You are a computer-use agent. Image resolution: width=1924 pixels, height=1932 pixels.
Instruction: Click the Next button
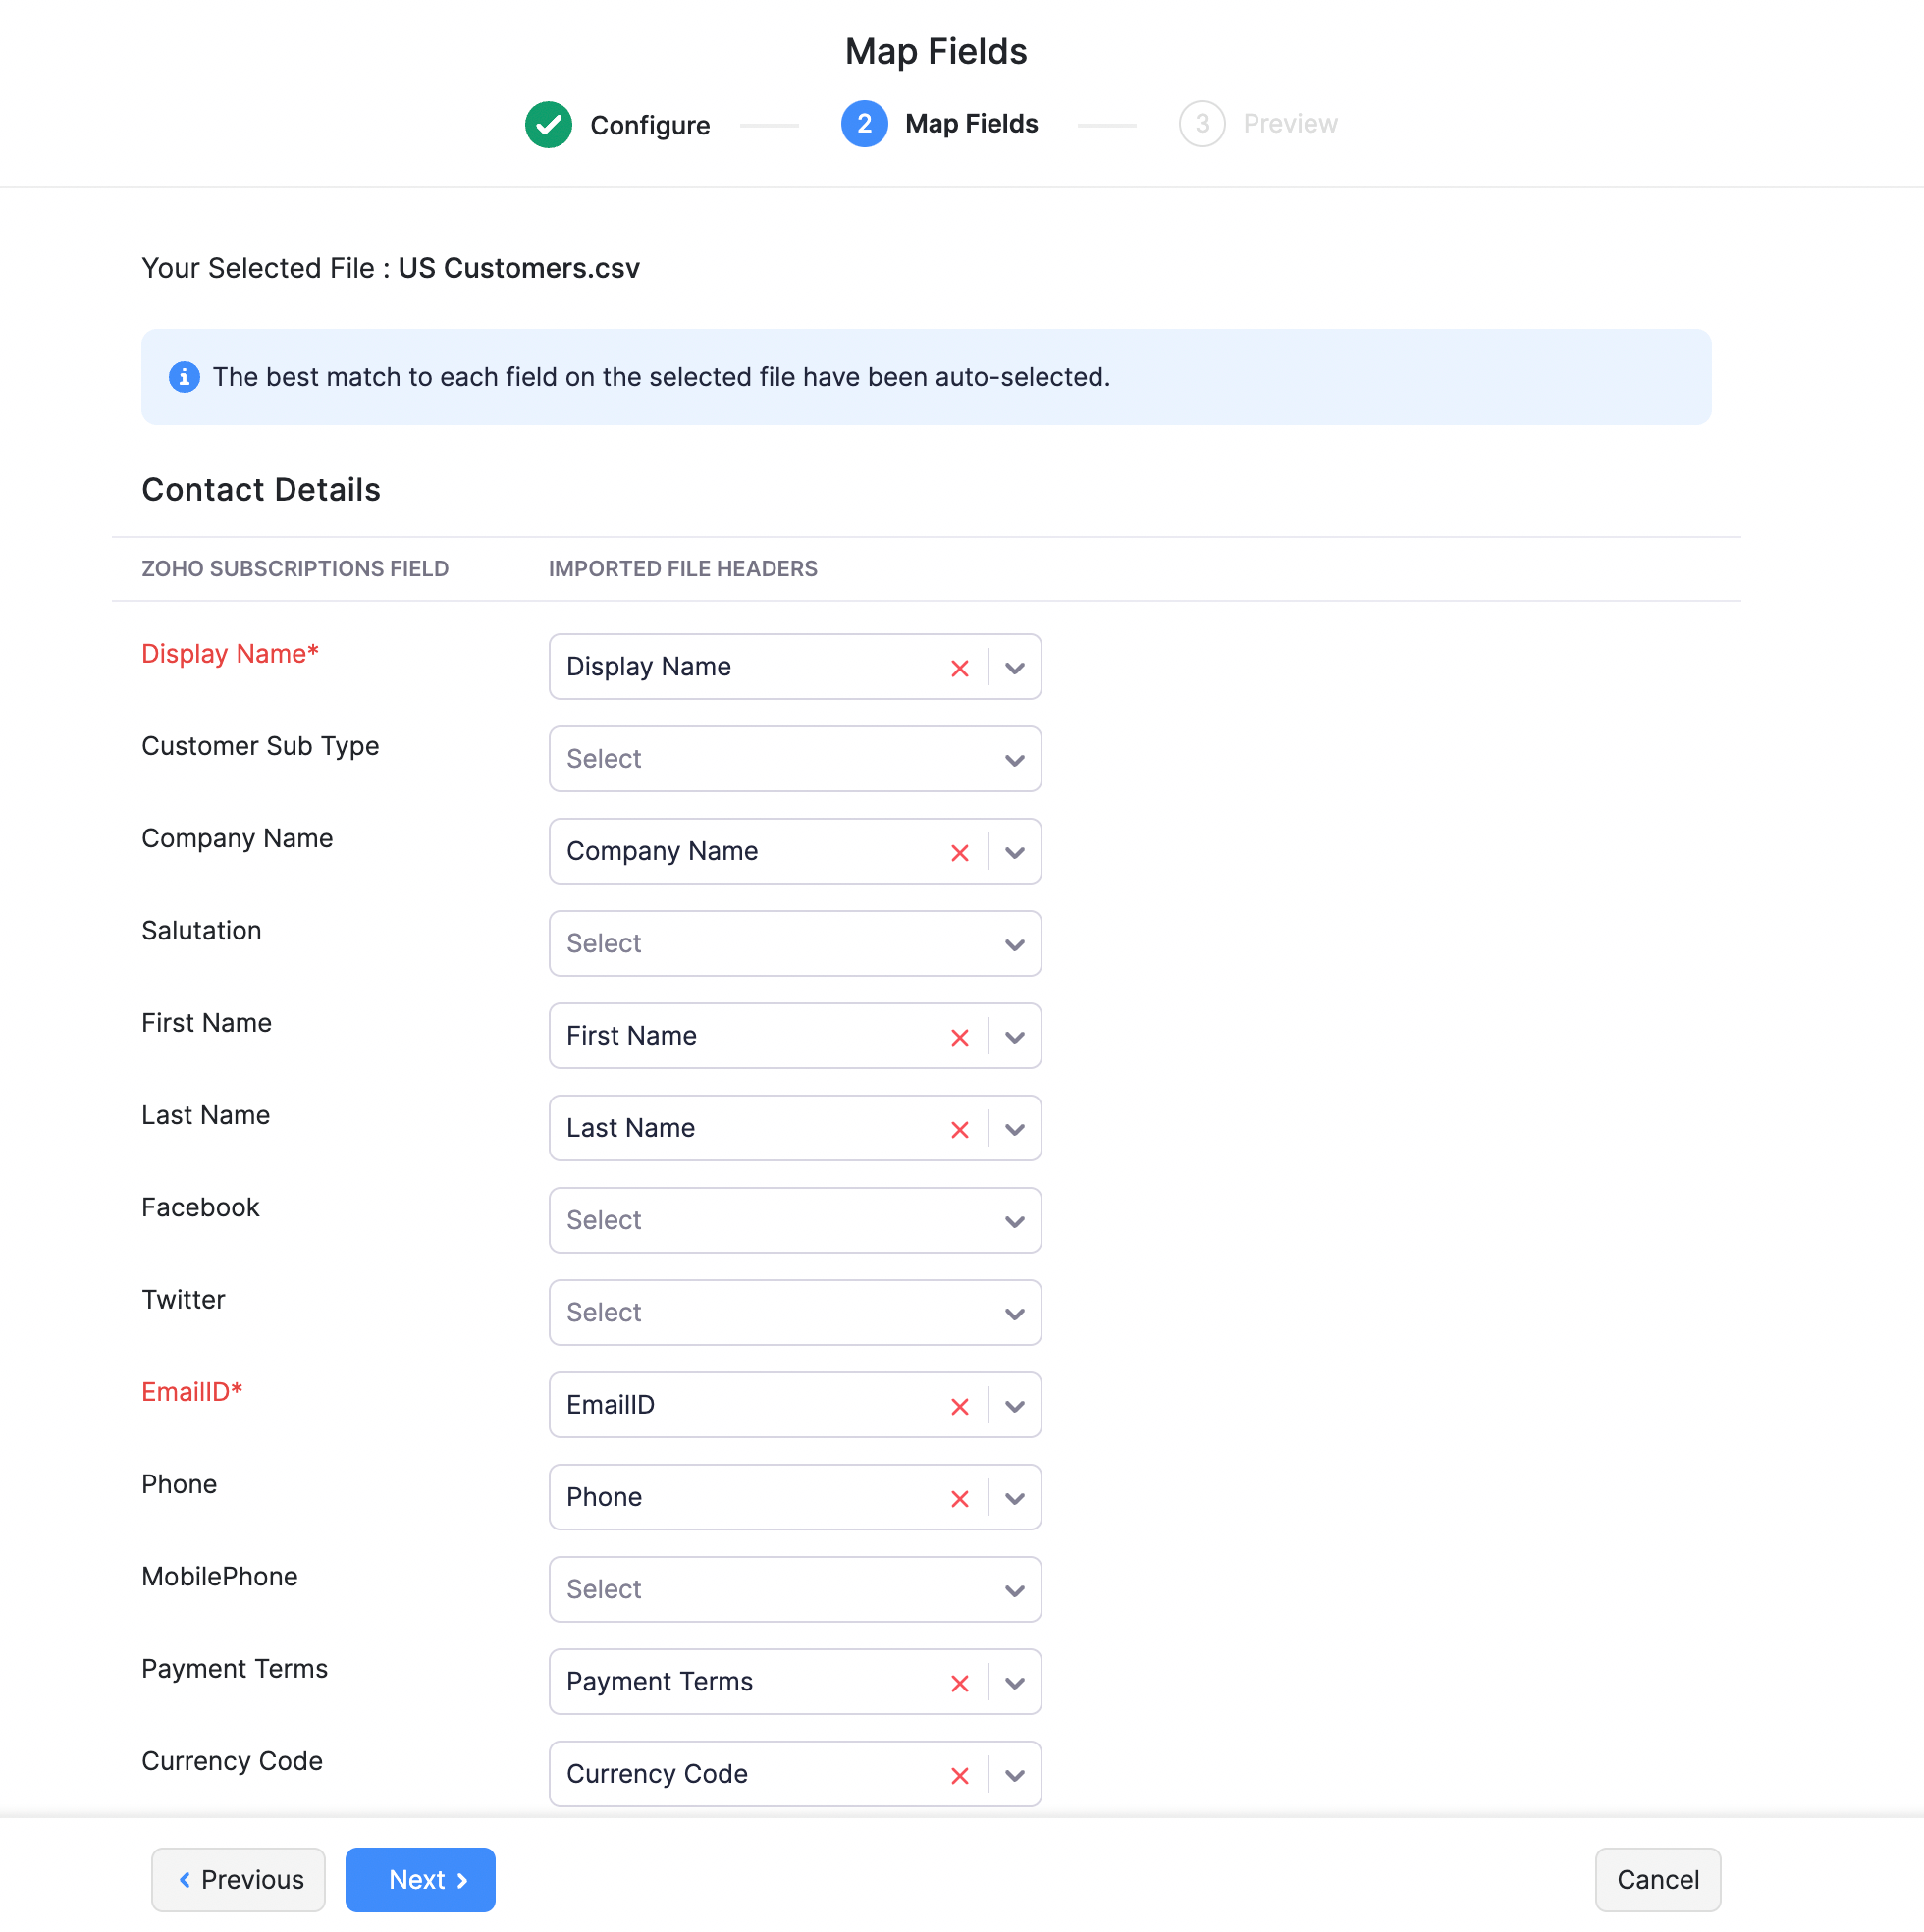(420, 1879)
